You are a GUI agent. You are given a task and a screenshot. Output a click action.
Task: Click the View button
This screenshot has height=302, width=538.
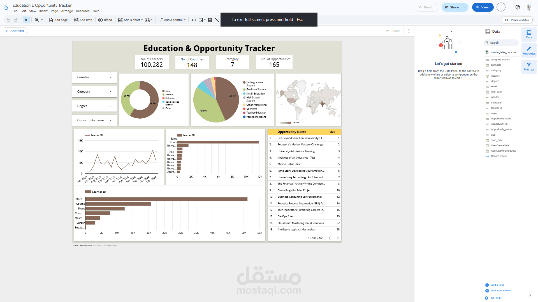click(483, 7)
